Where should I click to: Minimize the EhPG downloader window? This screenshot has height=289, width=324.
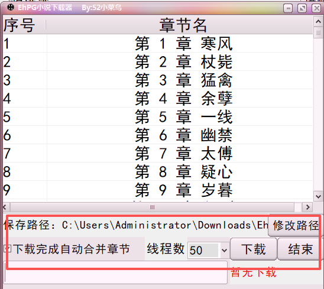tap(288, 8)
